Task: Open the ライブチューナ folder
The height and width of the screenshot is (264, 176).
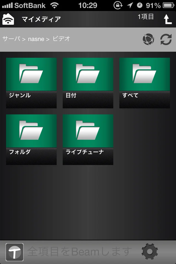Action: (88, 140)
